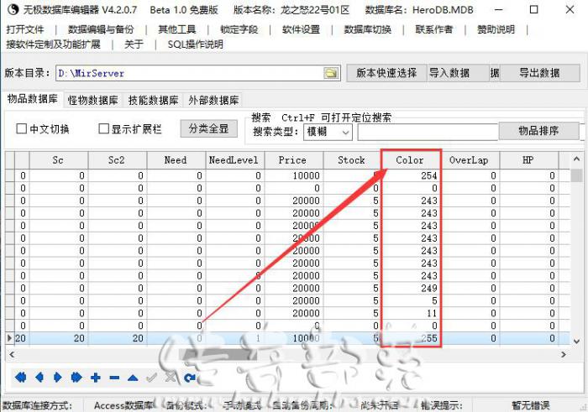Switch to the 技能数据库 tab
588x412 pixels.
coord(154,100)
